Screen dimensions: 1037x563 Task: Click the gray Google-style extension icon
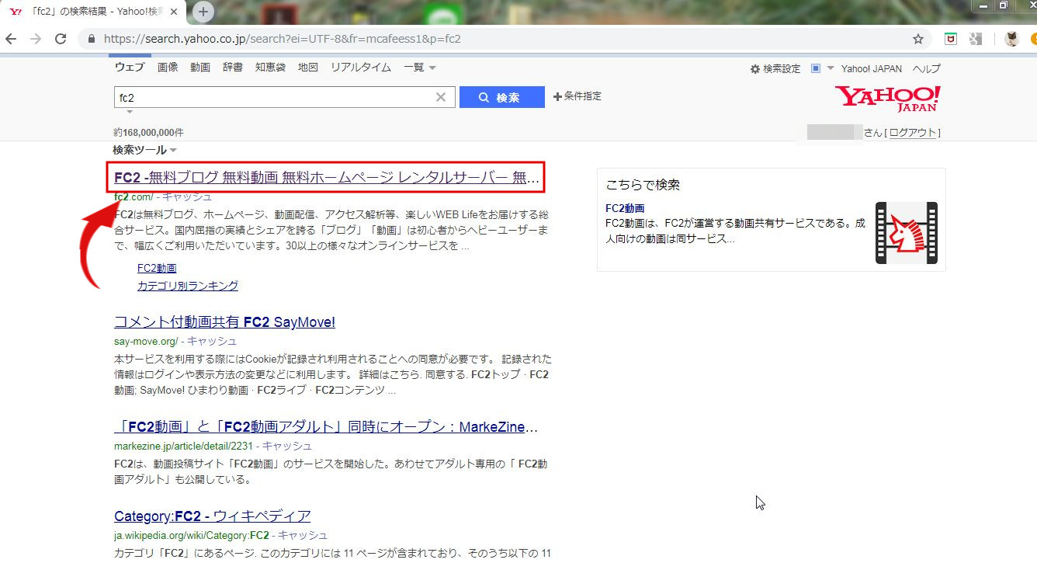coord(976,39)
